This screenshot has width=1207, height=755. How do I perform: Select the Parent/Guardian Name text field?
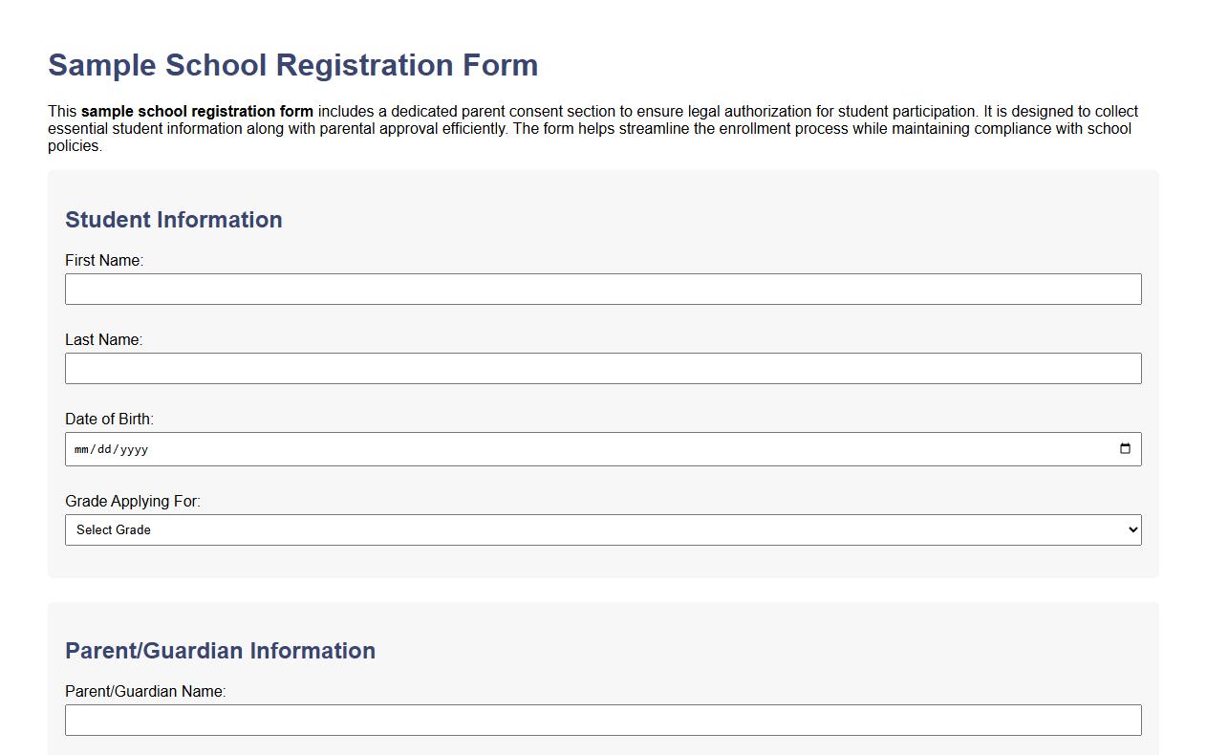602,720
